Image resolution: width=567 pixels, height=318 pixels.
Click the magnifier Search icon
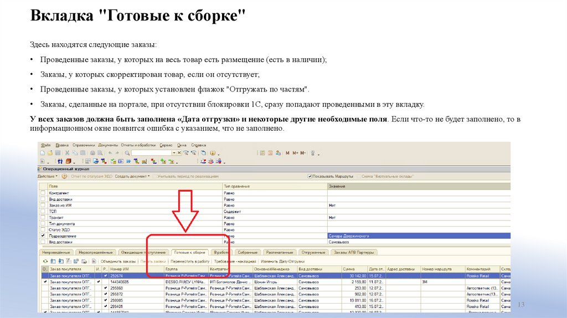127,153
